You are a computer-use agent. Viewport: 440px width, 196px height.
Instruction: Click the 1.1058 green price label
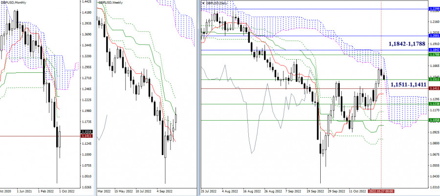435,120
